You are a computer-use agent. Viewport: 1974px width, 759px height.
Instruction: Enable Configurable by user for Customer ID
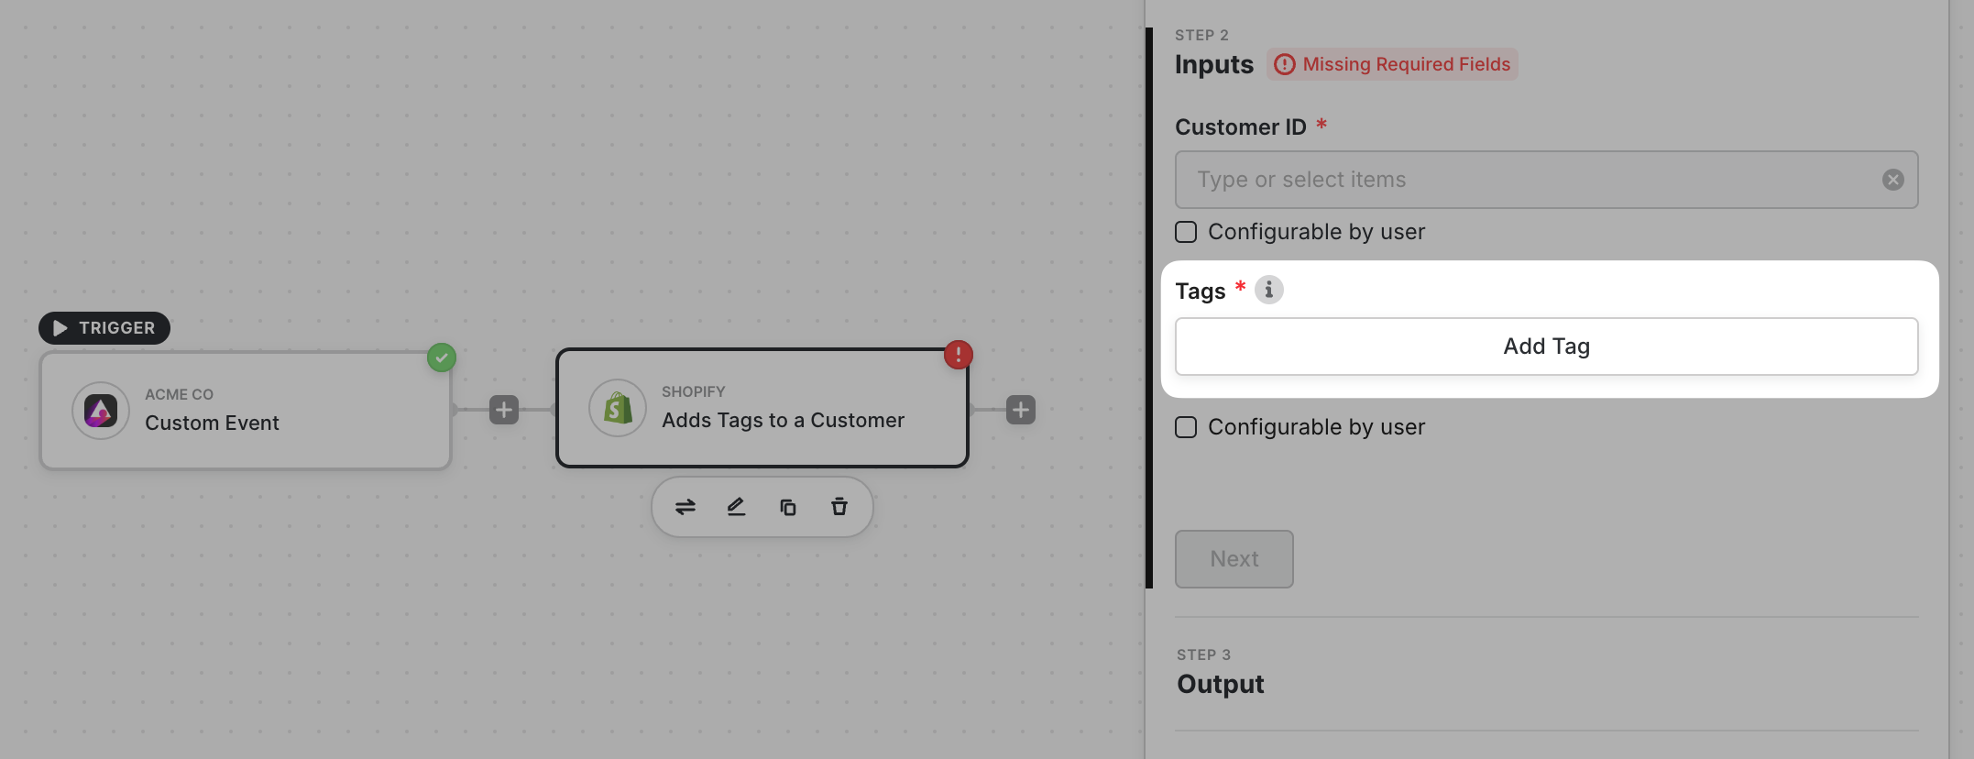pos(1186,232)
